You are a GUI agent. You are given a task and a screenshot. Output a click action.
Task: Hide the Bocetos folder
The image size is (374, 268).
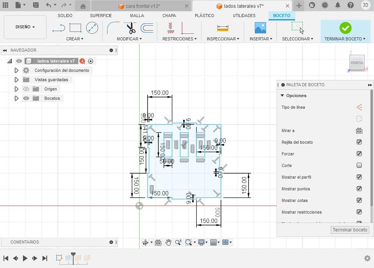pyautogui.click(x=26, y=98)
